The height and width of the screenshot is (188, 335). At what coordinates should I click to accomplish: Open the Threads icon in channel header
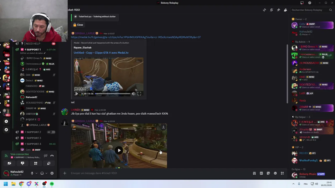264,10
